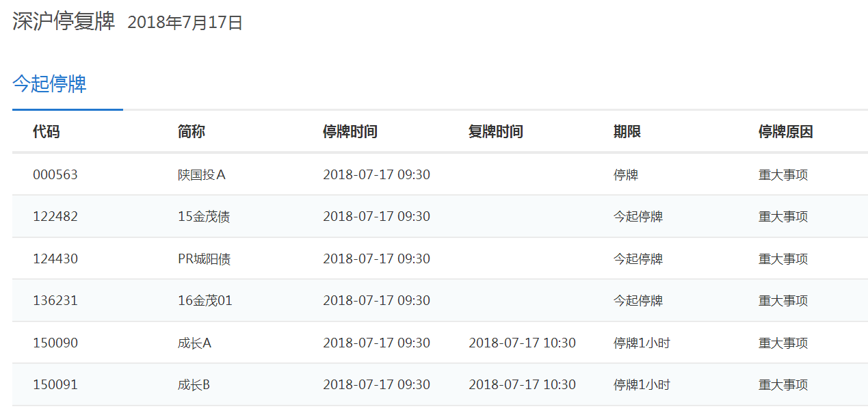Open stock code 000563

point(55,175)
